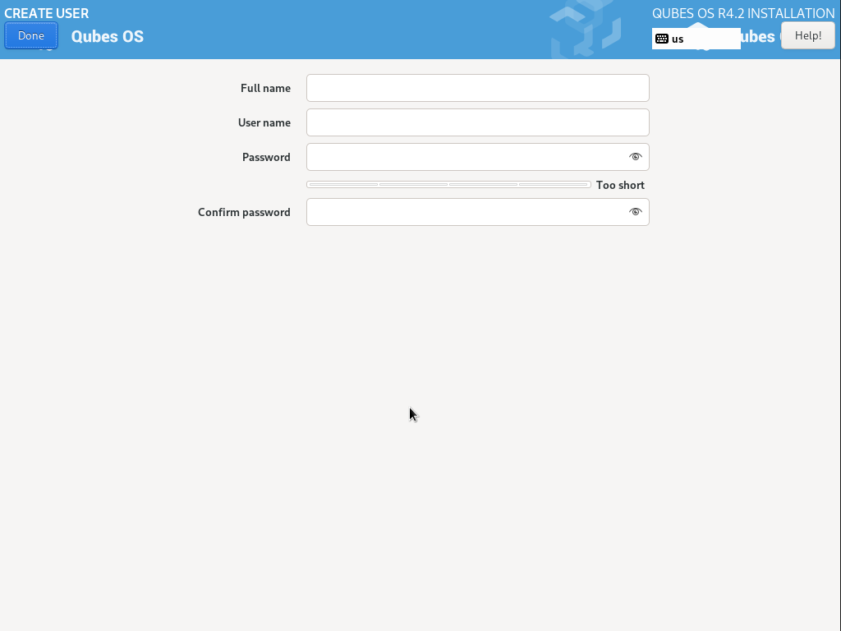The height and width of the screenshot is (631, 841).
Task: Click the Password label
Action: click(x=266, y=156)
